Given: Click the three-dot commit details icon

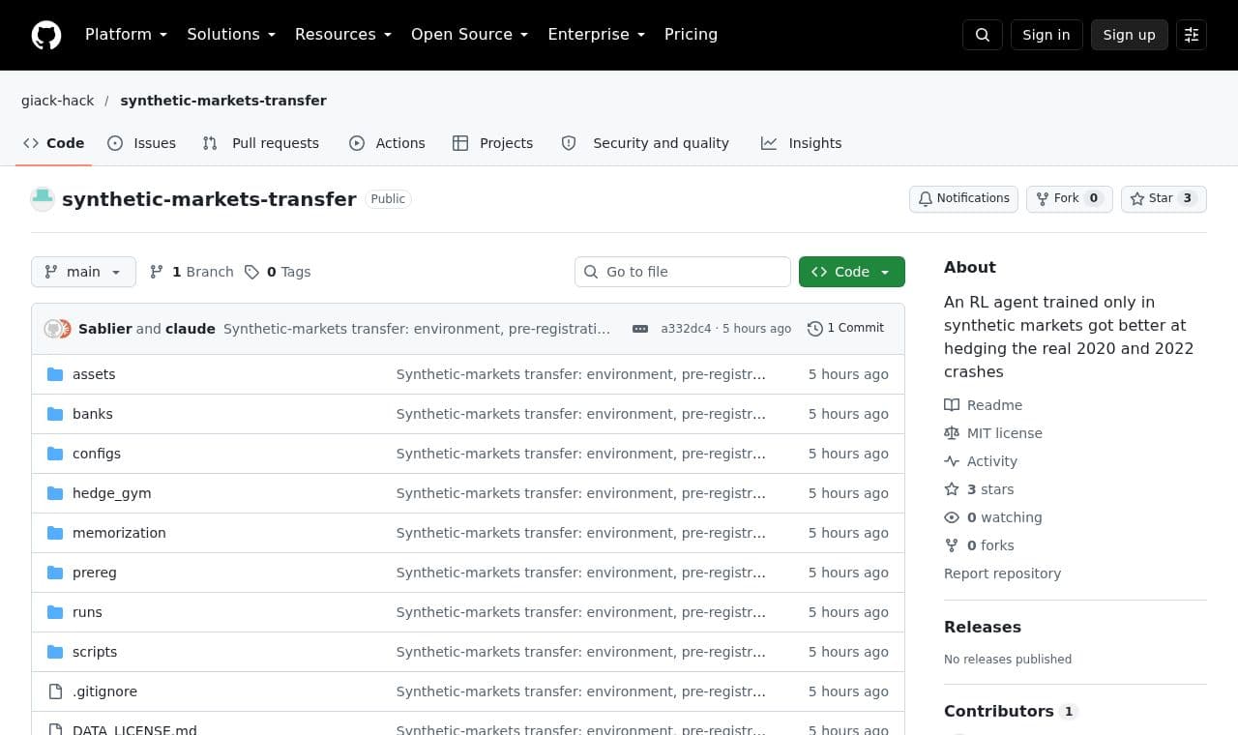Looking at the screenshot, I should [640, 329].
